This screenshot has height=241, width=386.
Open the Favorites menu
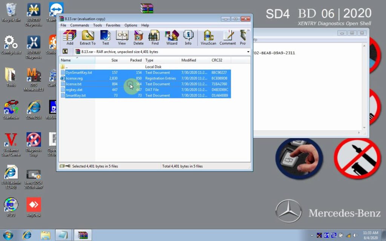tap(113, 25)
